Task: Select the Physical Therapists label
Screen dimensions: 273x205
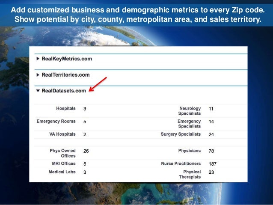Action: point(190,174)
